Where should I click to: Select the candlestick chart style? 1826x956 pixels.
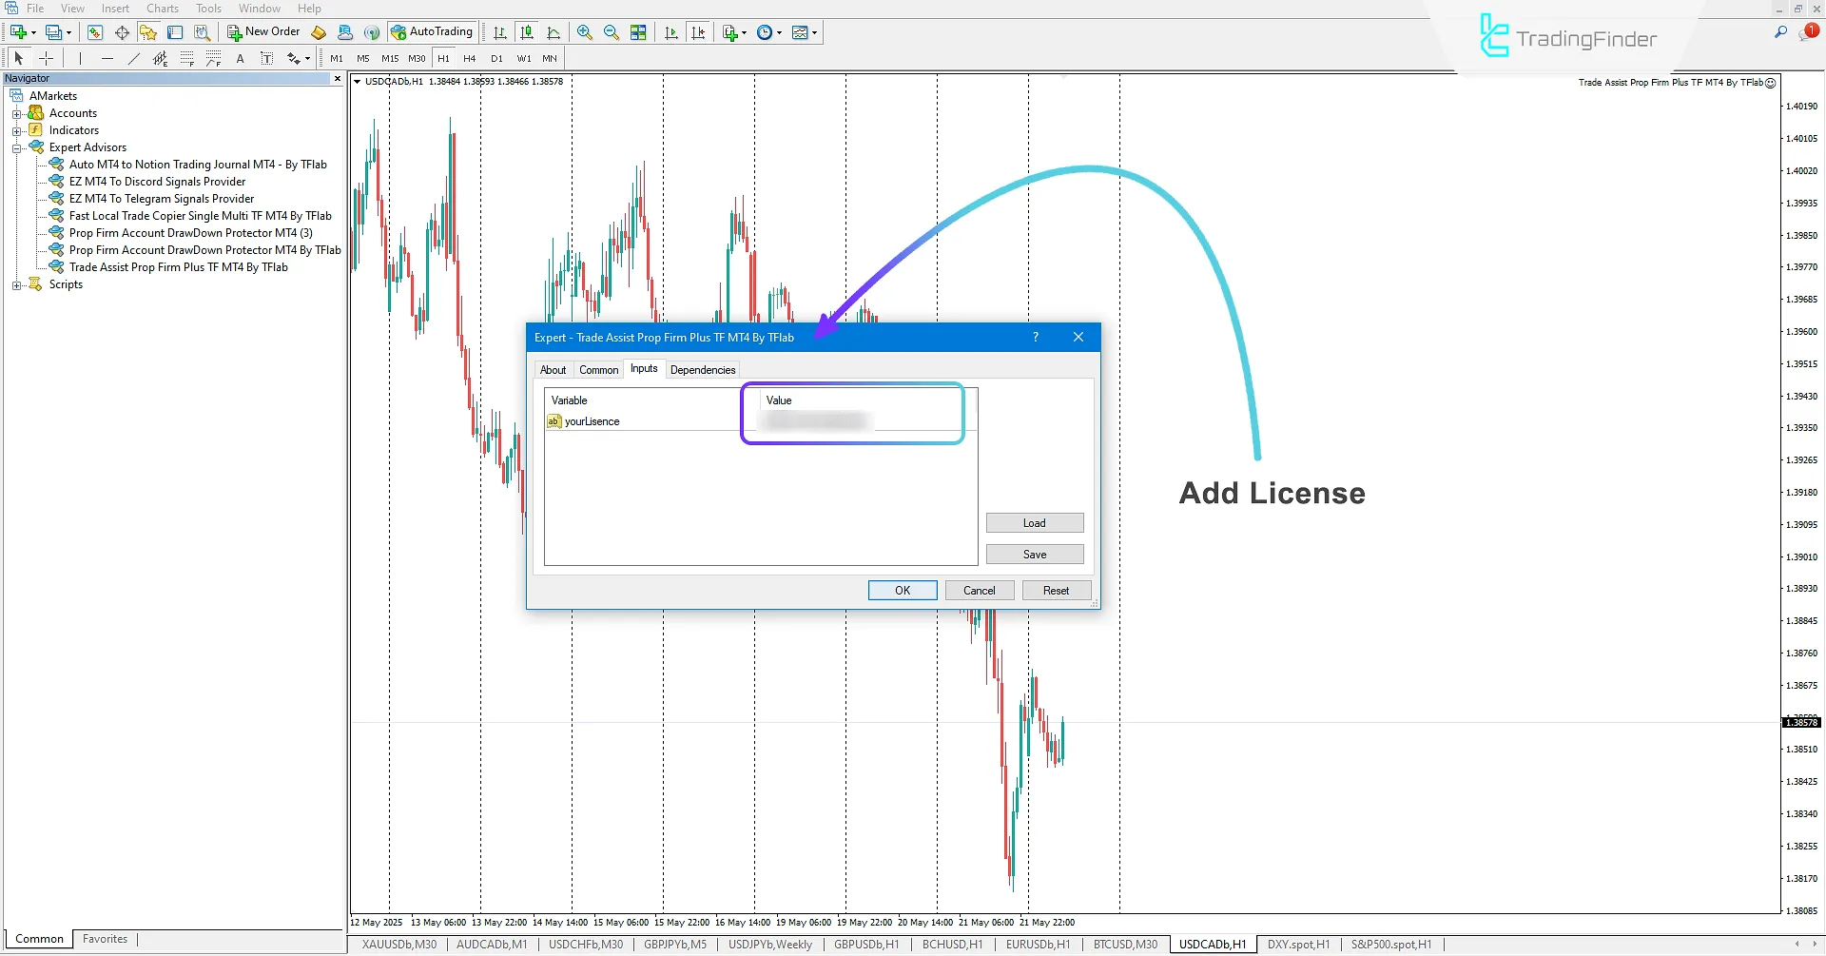[x=526, y=31]
